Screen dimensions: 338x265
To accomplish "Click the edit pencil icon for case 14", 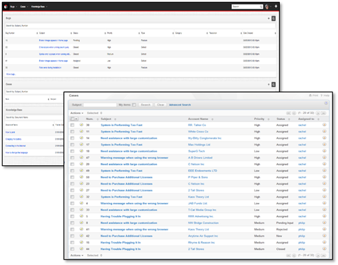I will [81, 138].
